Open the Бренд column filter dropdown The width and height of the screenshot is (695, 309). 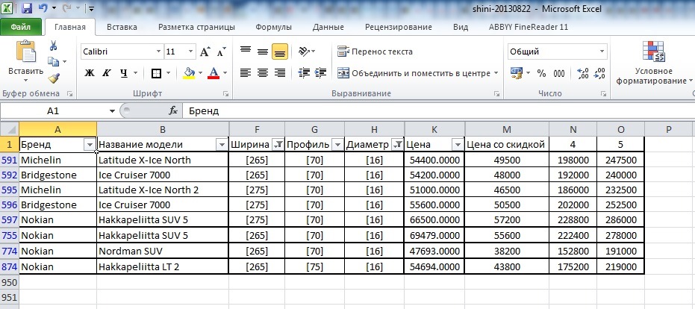(x=90, y=145)
